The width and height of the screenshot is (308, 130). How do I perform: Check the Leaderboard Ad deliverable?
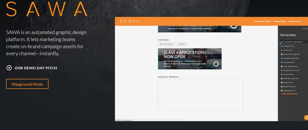click(282, 90)
